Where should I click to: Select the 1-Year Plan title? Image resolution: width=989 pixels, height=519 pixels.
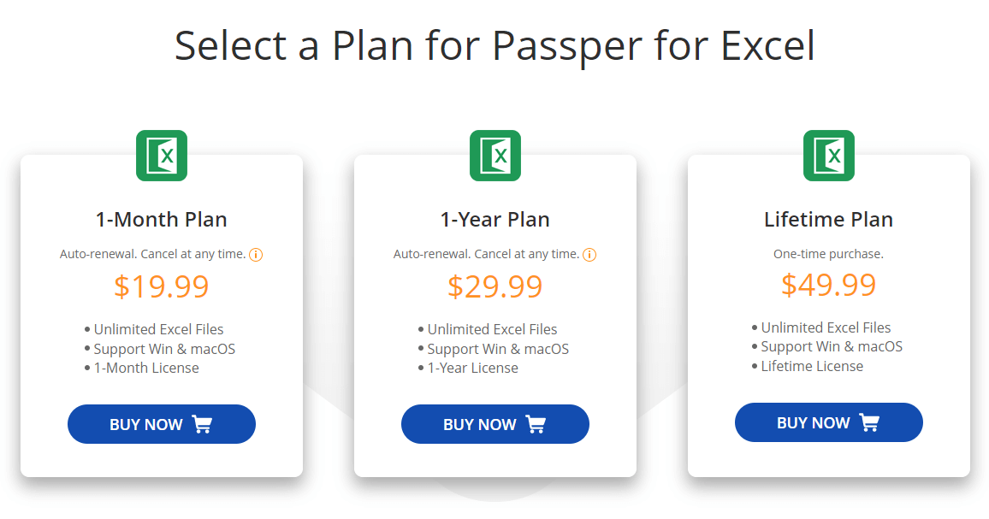(x=495, y=220)
